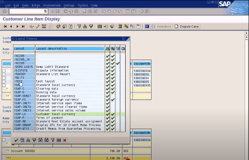Go to next page in application toolbar

(x=17, y=26)
